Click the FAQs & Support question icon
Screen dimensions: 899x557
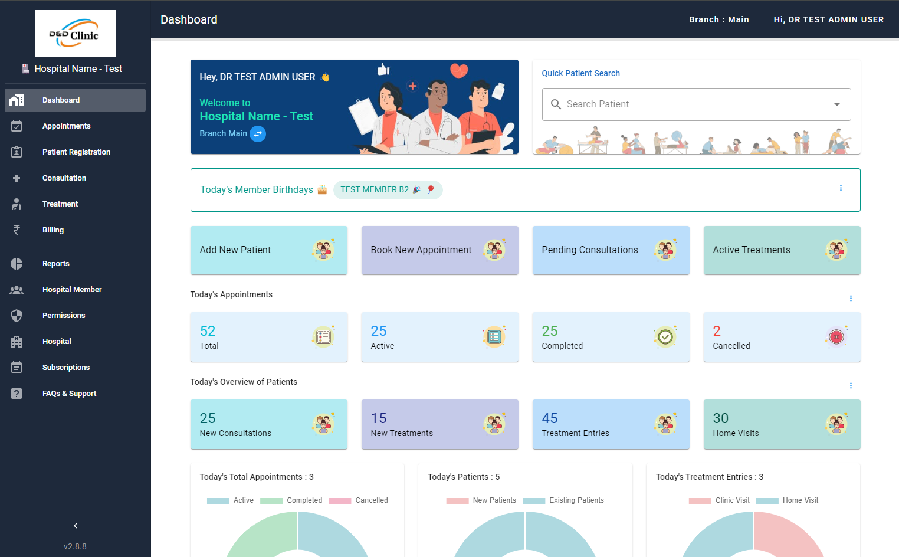click(17, 394)
